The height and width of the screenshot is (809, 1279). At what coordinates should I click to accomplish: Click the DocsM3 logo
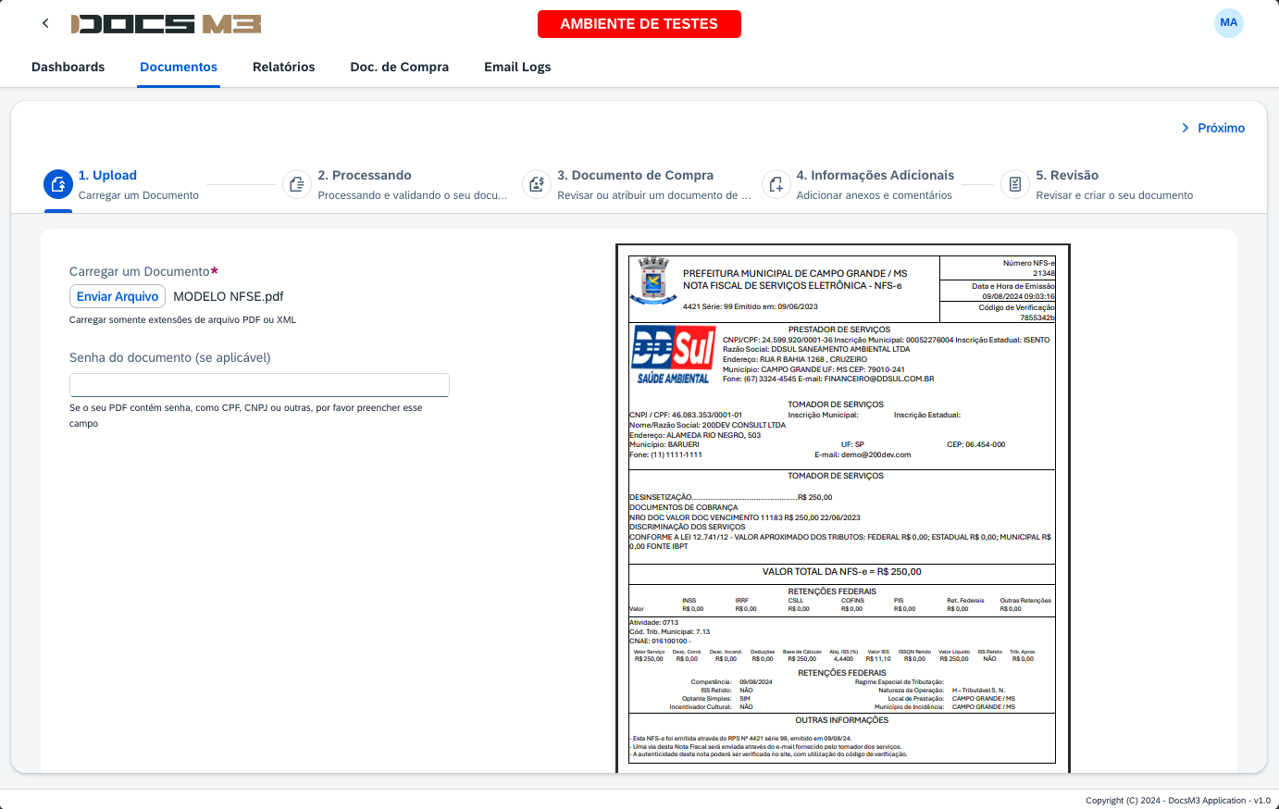[167, 23]
